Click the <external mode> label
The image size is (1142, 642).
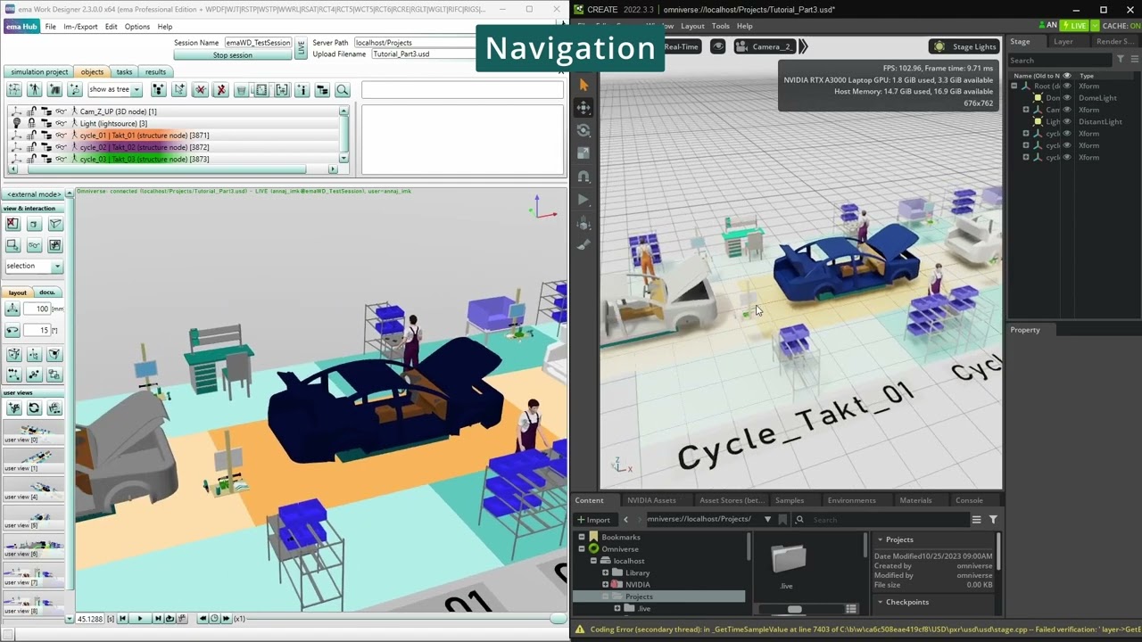pyautogui.click(x=35, y=194)
